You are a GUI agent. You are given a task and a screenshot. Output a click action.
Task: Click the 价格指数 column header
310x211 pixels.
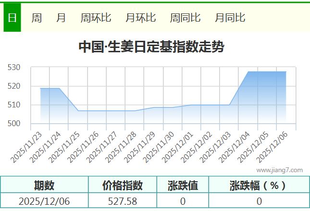pyautogui.click(x=123, y=185)
